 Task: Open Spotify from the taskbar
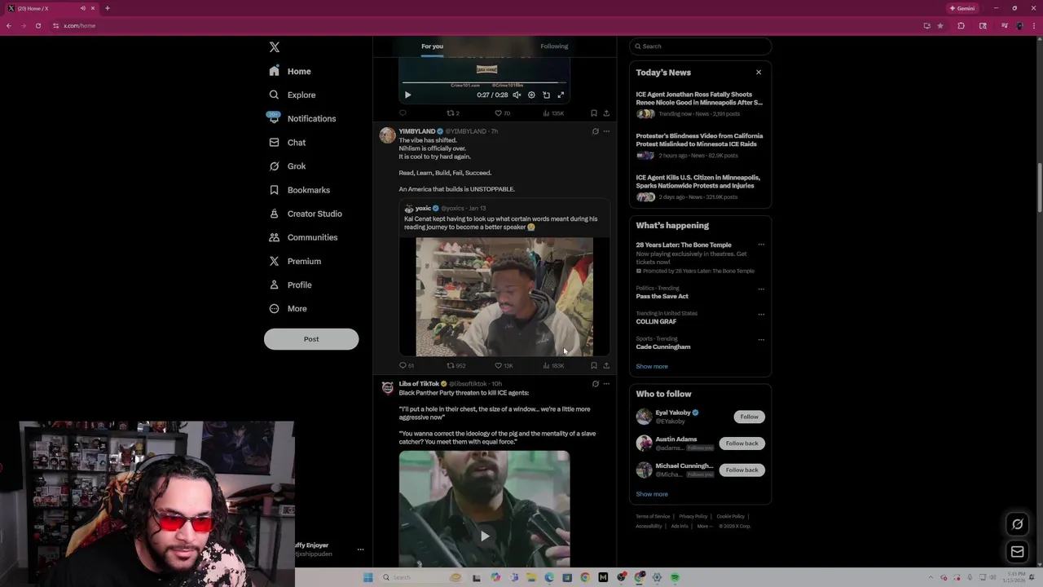(x=675, y=578)
